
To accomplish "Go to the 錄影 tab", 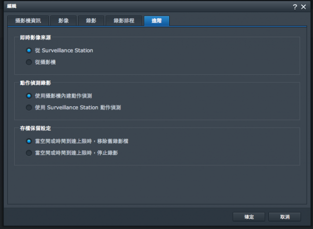I will coord(90,21).
